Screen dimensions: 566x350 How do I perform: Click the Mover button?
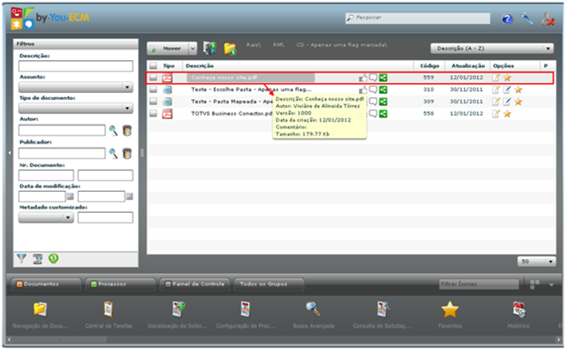coord(168,49)
